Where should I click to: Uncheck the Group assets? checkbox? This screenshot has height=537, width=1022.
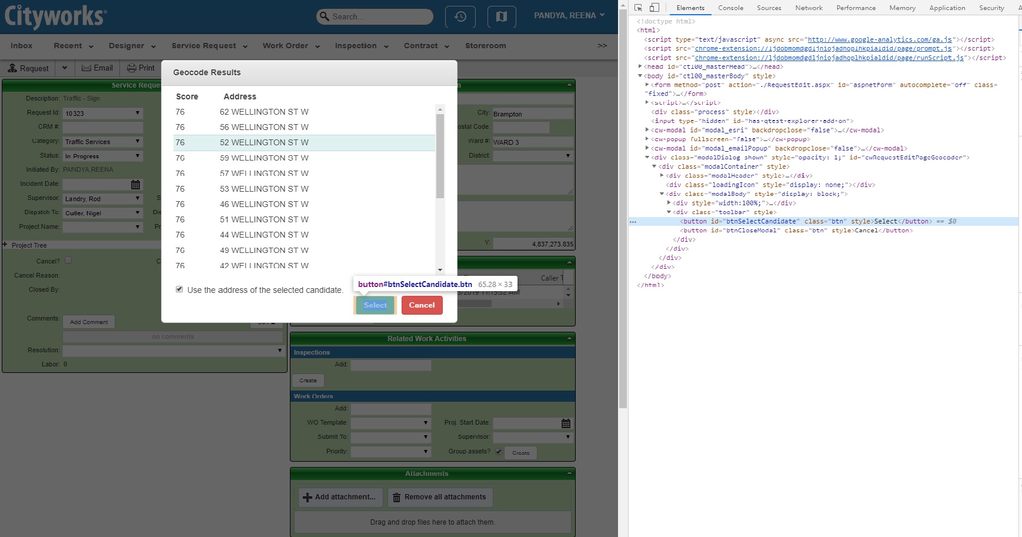(499, 451)
